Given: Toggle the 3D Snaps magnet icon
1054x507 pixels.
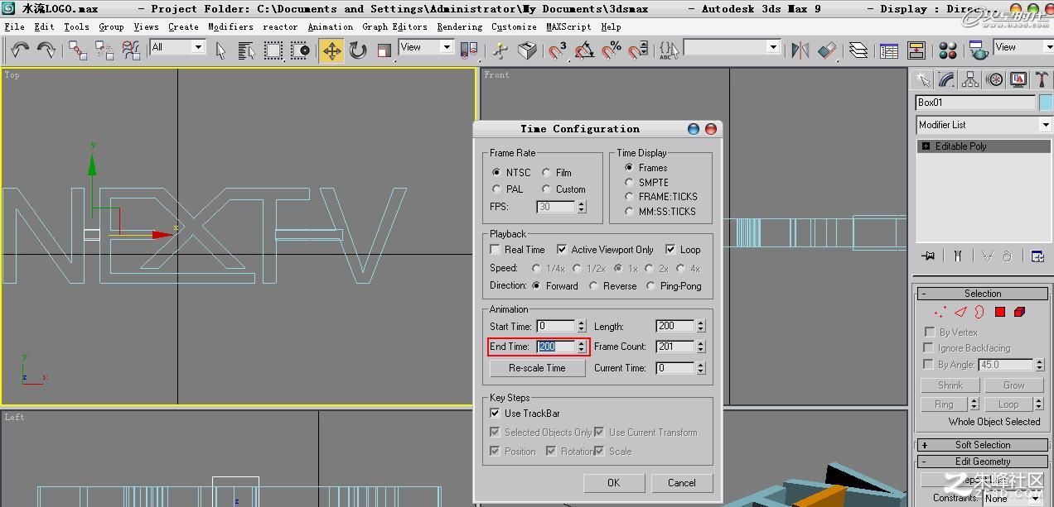Looking at the screenshot, I should [558, 50].
